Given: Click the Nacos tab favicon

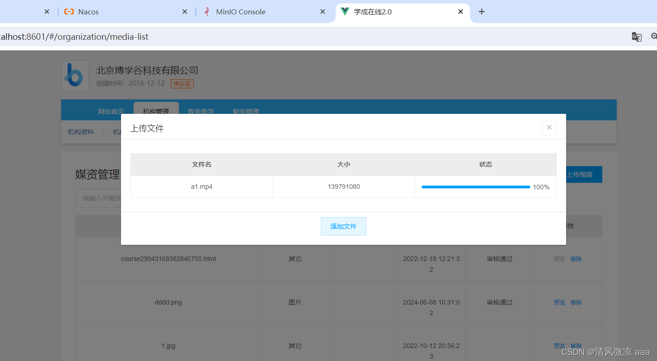Looking at the screenshot, I should point(69,12).
